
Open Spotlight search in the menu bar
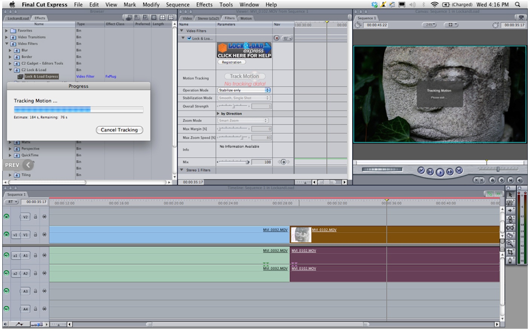(518, 5)
